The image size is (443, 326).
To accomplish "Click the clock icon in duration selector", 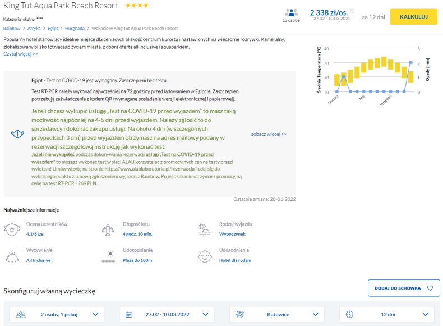I will (x=349, y=314).
